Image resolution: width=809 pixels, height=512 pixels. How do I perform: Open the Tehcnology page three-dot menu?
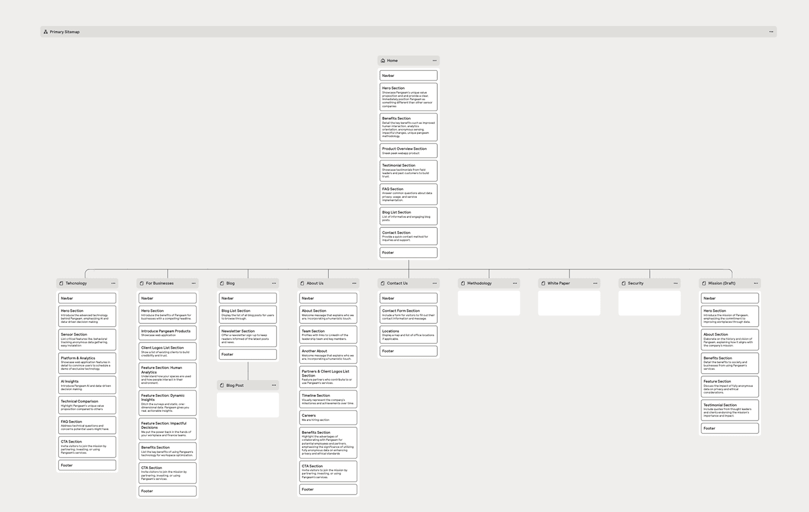pyautogui.click(x=113, y=283)
